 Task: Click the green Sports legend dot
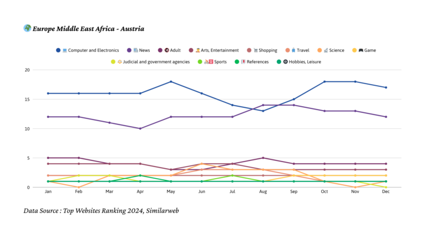coord(199,62)
